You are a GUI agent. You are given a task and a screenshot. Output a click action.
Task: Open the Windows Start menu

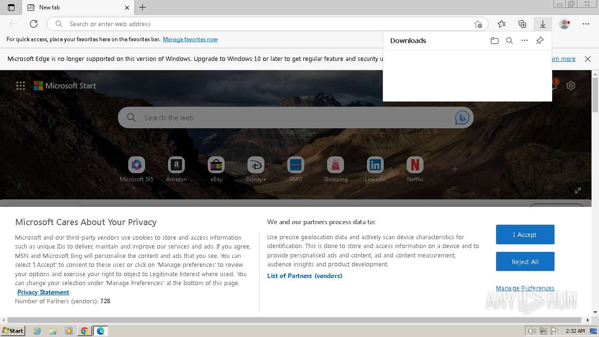[13, 331]
